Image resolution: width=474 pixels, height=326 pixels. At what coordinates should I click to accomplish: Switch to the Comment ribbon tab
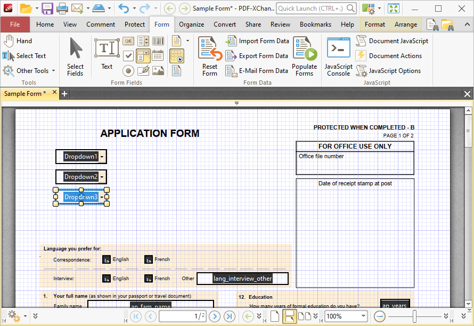(x=101, y=25)
